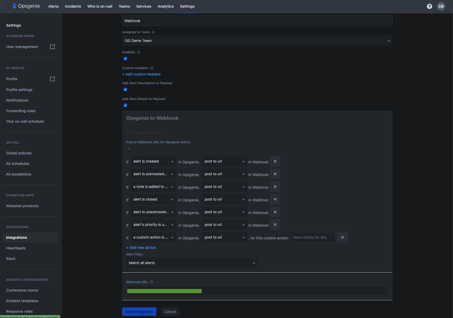The width and height of the screenshot is (453, 318).
Task: Toggle Add Alert Details to Payload checkbox
Action: 125,105
